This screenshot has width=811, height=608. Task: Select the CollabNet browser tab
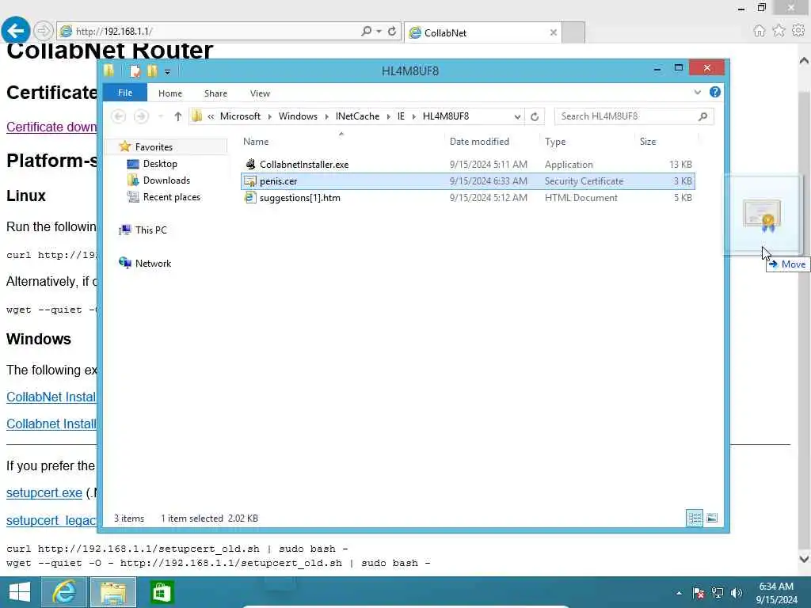click(482, 32)
